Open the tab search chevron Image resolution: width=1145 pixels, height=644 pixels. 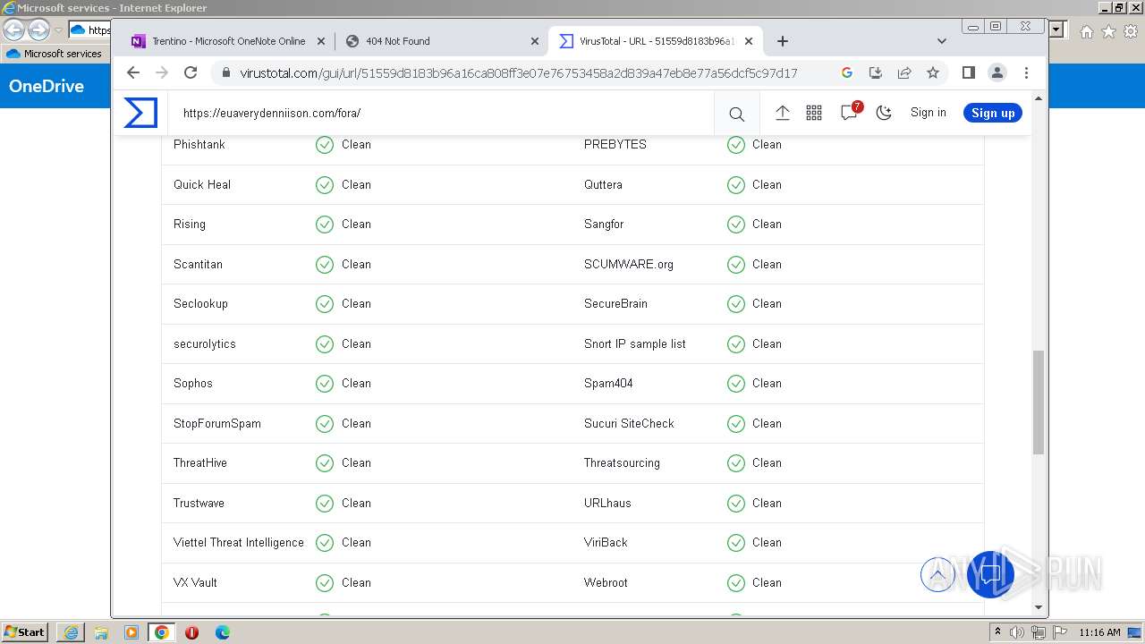click(x=941, y=41)
